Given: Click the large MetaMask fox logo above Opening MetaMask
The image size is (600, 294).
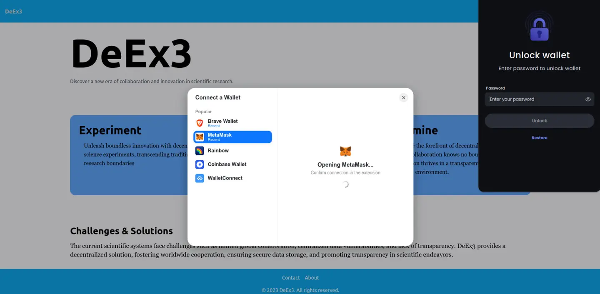Looking at the screenshot, I should (345, 151).
